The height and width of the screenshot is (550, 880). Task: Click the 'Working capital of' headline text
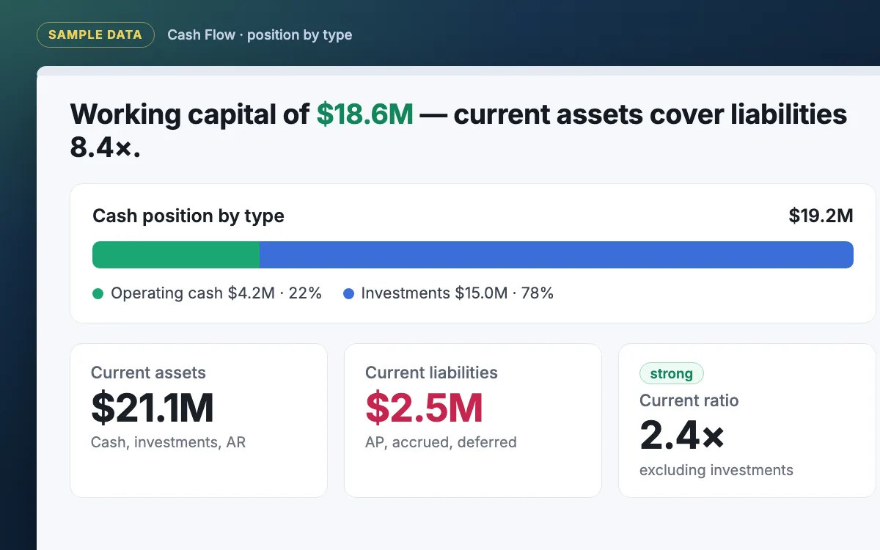(x=189, y=114)
